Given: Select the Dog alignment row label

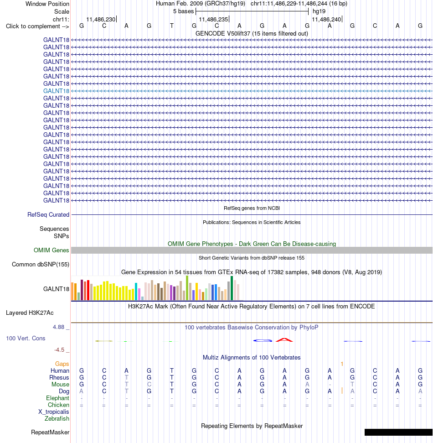Looking at the screenshot, I should pos(64,391).
